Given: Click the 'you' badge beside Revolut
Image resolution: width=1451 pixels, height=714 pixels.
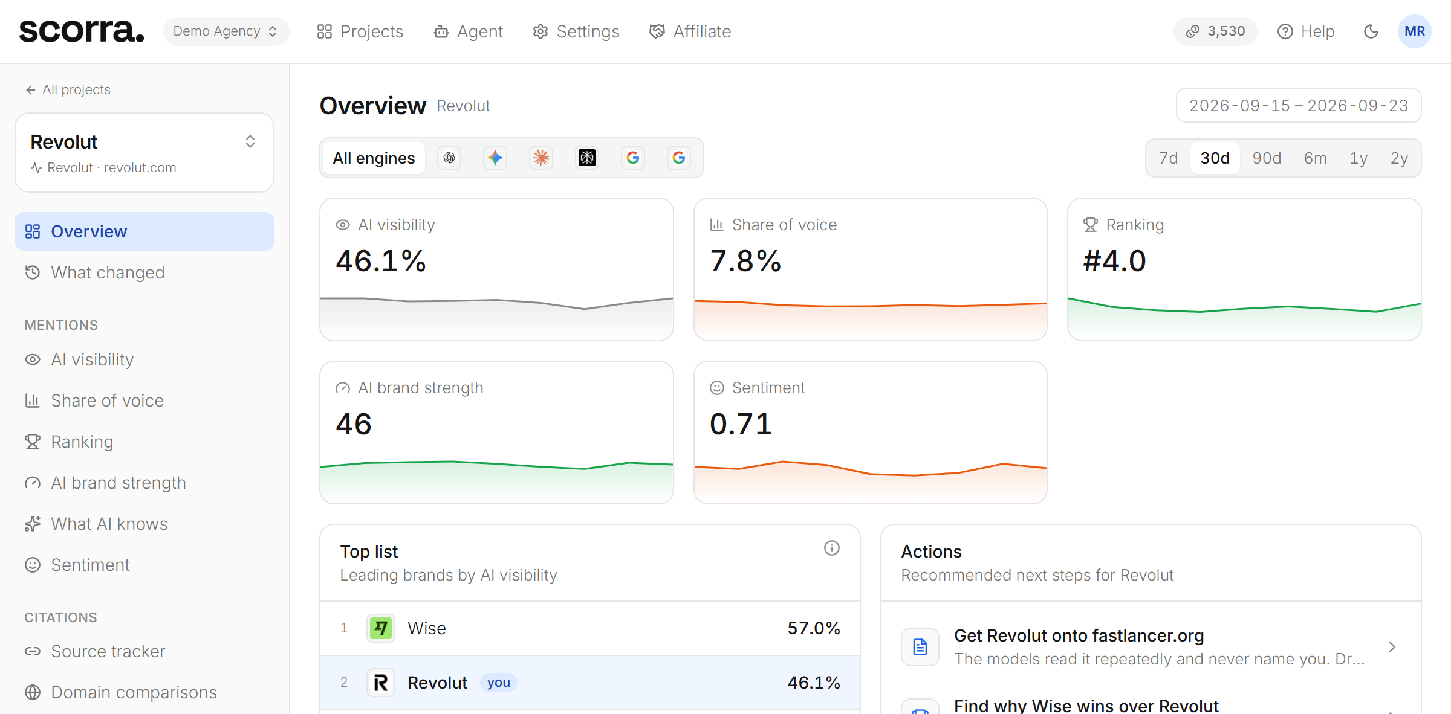Looking at the screenshot, I should [x=499, y=683].
